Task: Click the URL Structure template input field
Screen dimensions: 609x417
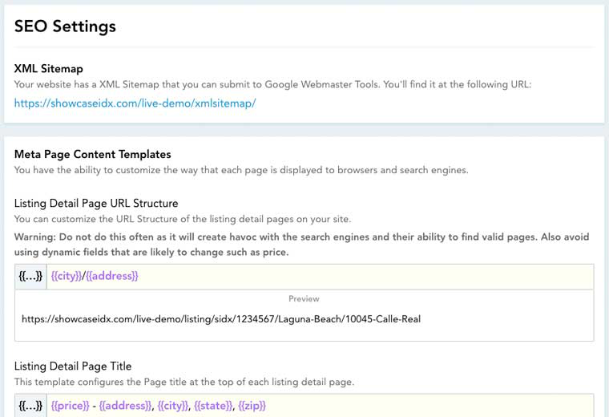Action: coord(320,277)
